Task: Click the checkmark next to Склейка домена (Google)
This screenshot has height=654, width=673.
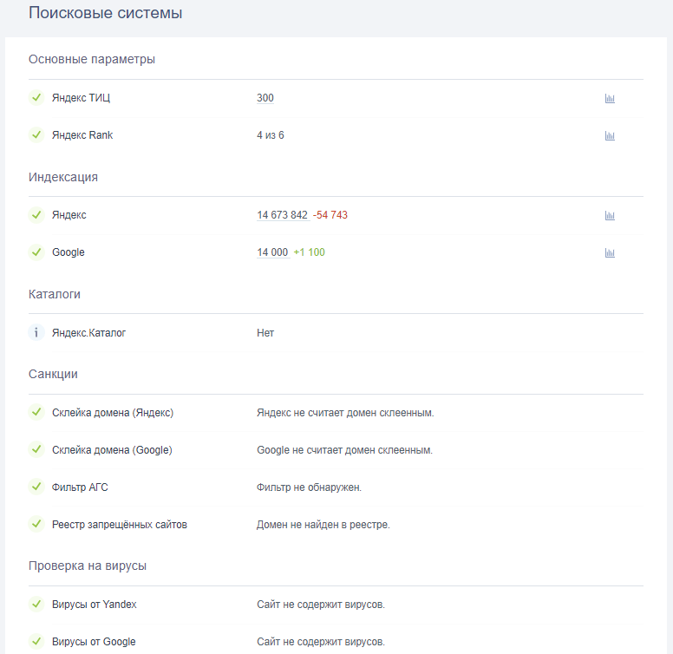Action: 36,449
